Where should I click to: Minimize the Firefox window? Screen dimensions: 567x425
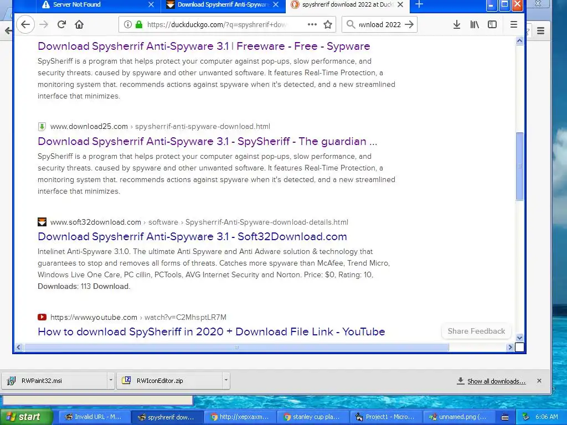click(491, 5)
